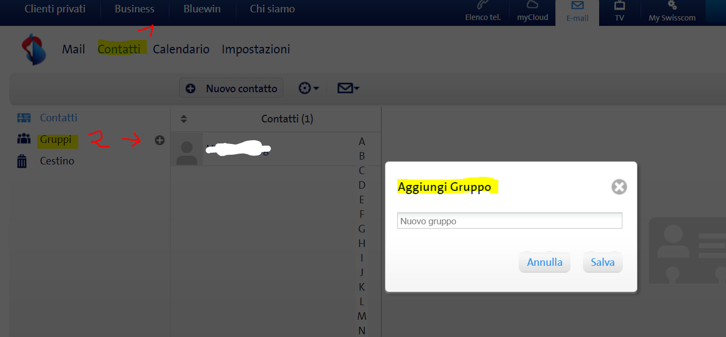The width and height of the screenshot is (726, 337).
Task: Open the Elenco tel. phone directory
Action: point(483,11)
